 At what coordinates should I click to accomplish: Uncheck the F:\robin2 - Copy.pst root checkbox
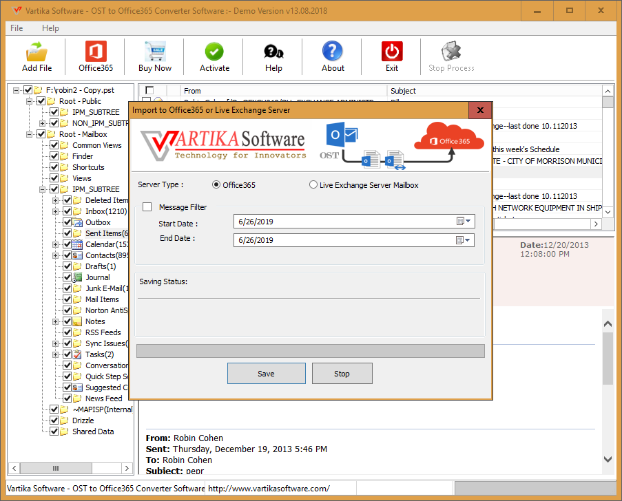(x=28, y=90)
